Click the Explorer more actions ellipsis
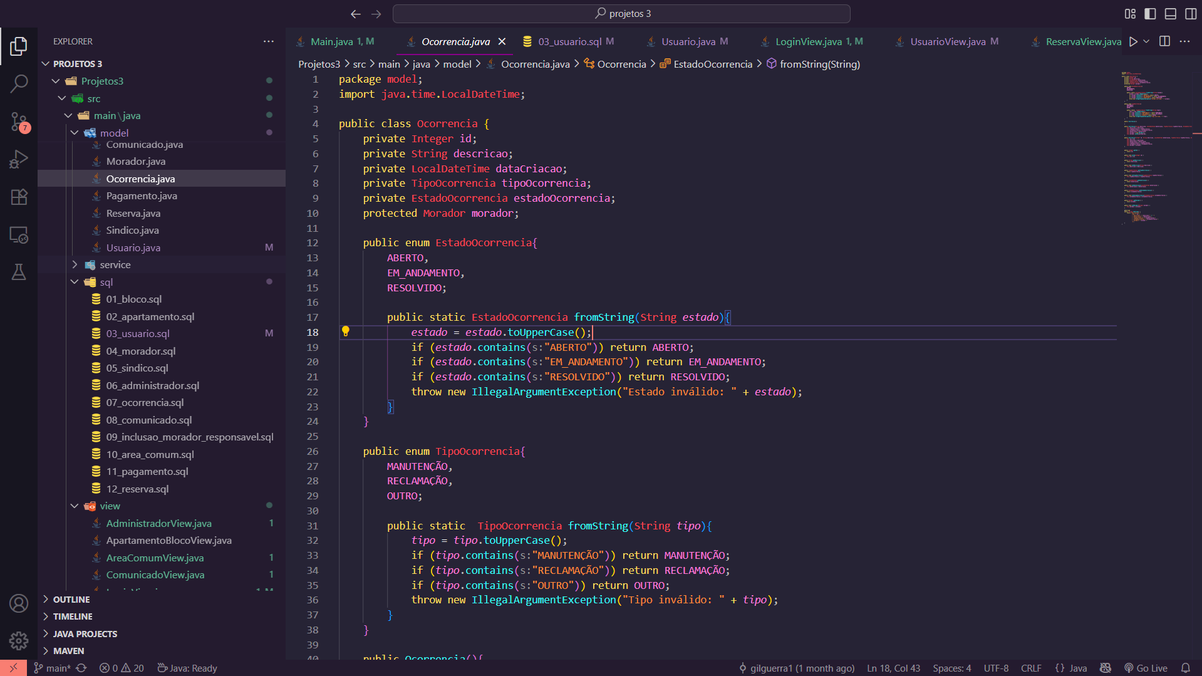Screen dimensions: 1202x676 pos(269,41)
